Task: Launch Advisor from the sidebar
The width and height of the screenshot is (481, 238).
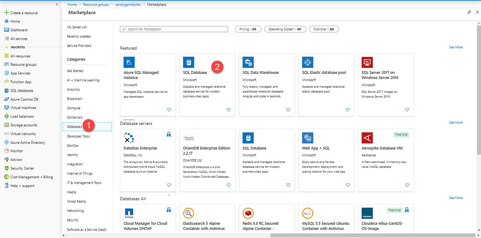Action: point(16,159)
